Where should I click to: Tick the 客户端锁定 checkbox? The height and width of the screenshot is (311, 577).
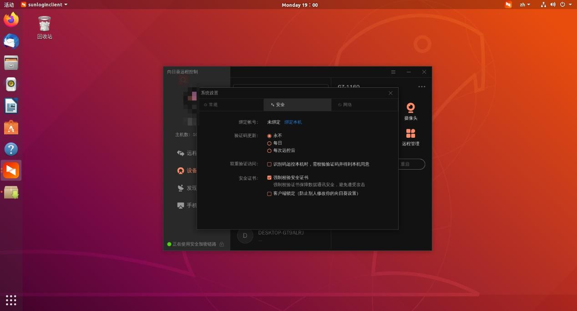(269, 194)
